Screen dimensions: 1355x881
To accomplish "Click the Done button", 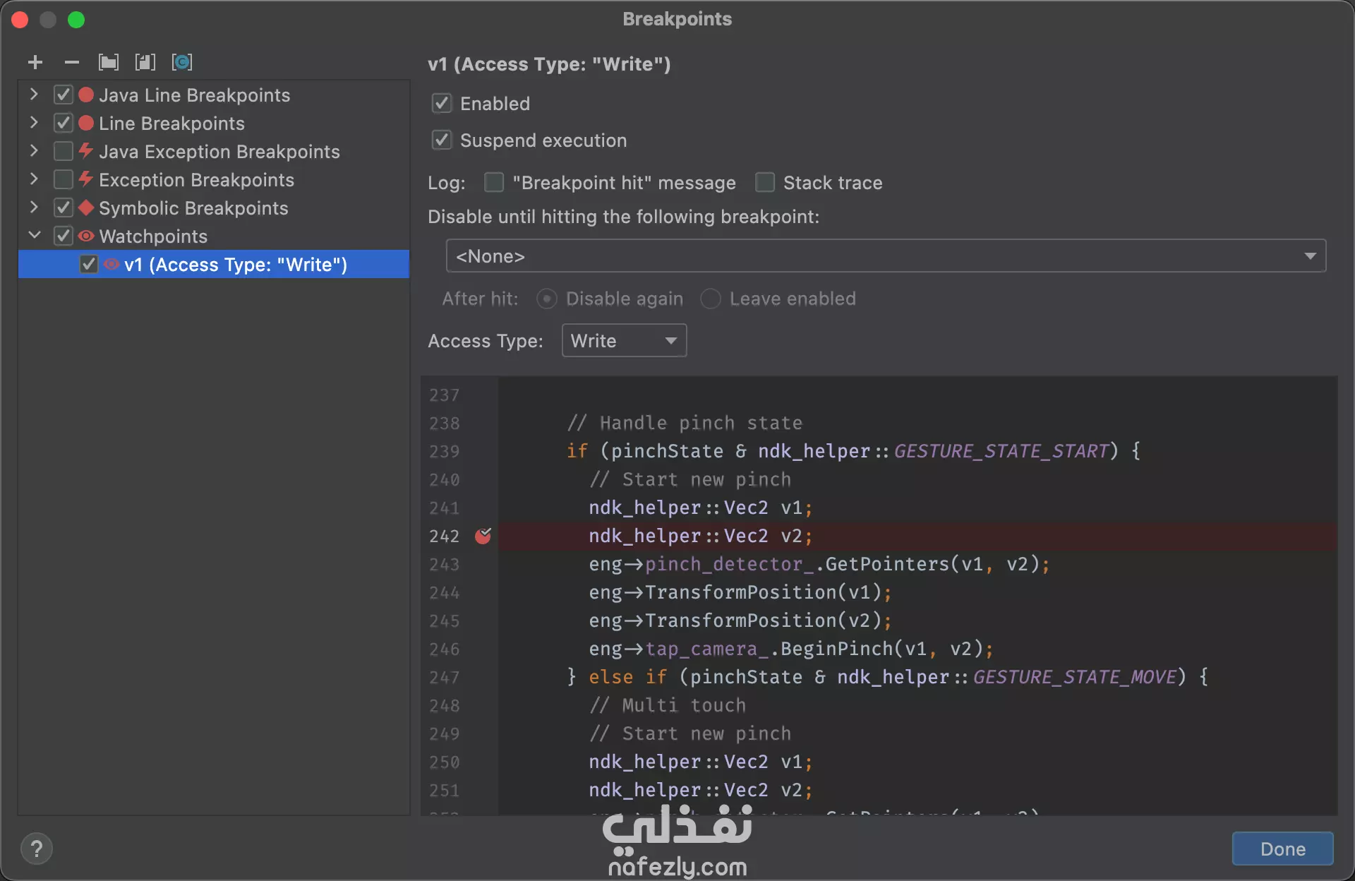I will tap(1282, 849).
